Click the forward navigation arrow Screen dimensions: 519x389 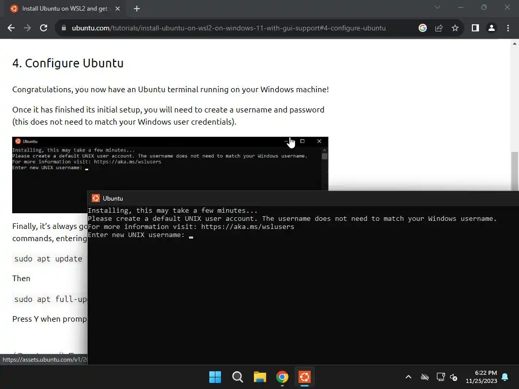pos(27,28)
